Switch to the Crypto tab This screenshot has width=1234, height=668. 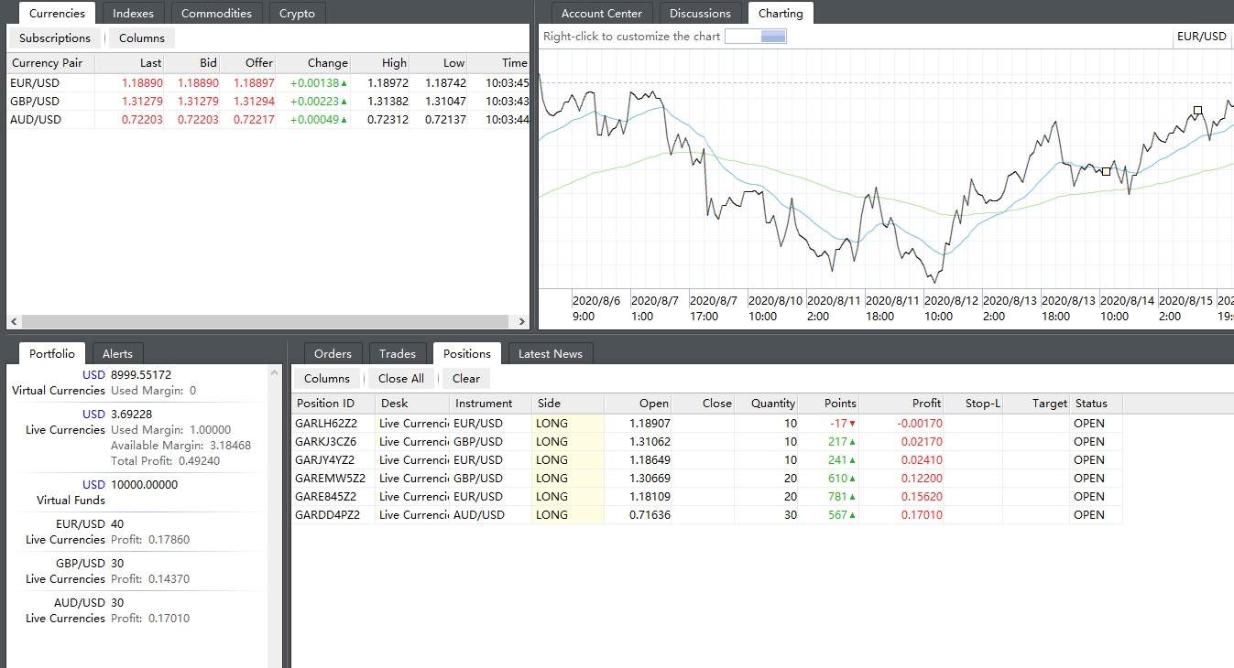297,14
